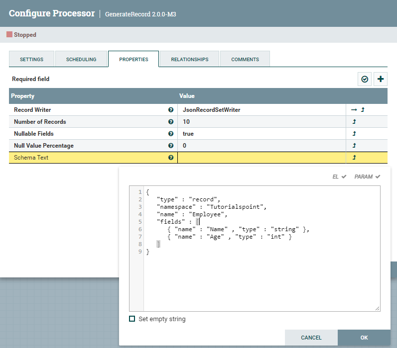Show help for Null Value Percentage
397x348 pixels.
(171, 146)
